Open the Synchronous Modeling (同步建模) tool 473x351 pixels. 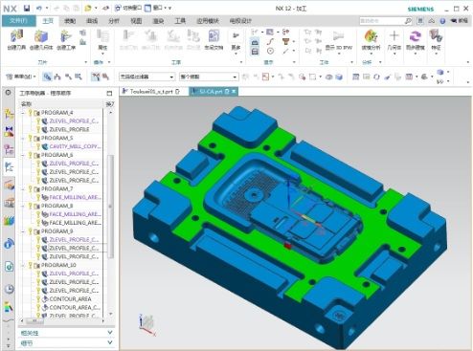coord(415,39)
